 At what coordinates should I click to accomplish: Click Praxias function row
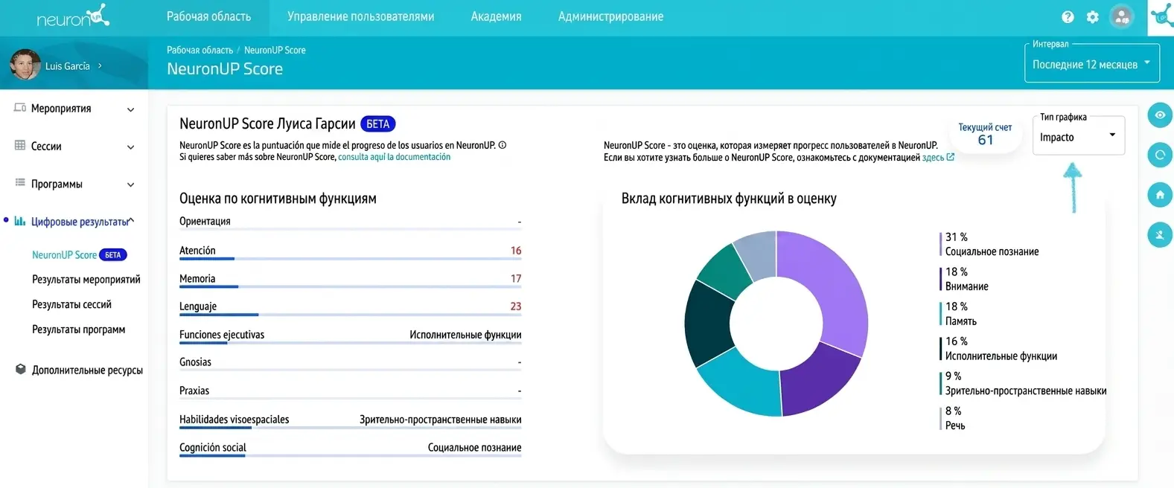pyautogui.click(x=350, y=391)
